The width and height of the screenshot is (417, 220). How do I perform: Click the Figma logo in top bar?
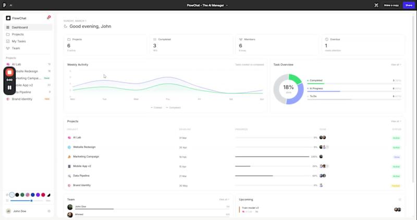(4, 5)
